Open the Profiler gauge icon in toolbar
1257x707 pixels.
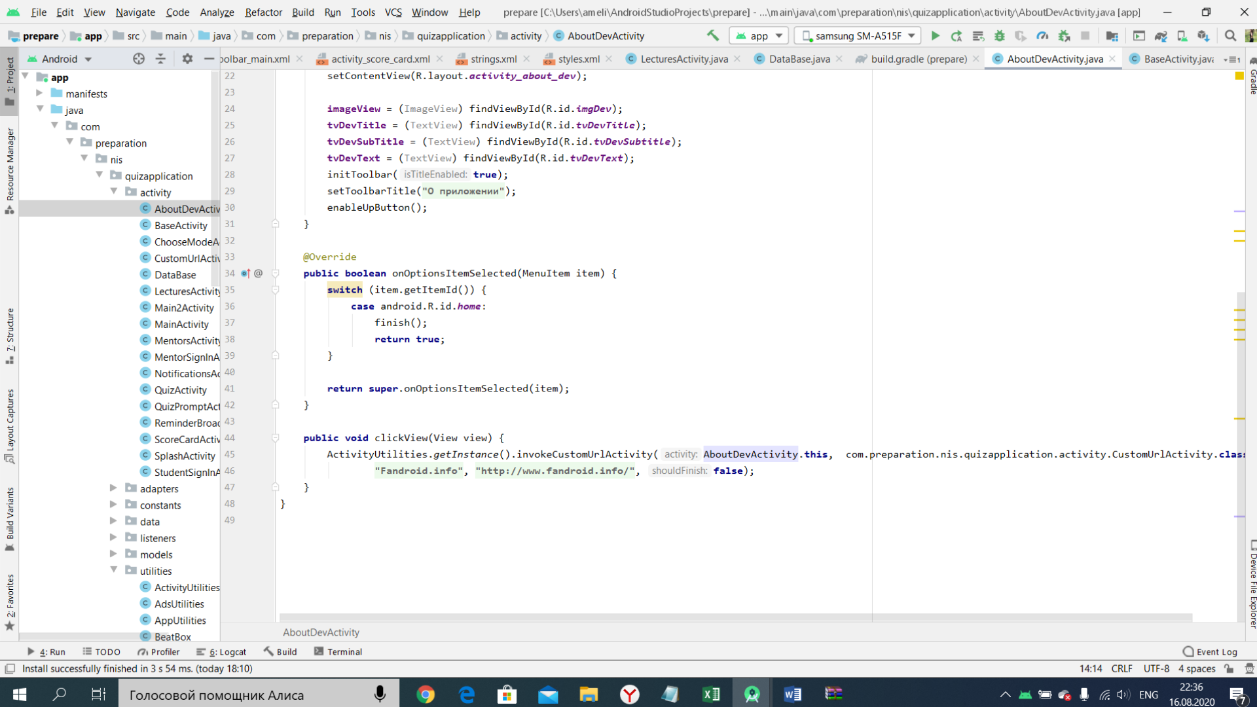pyautogui.click(x=1042, y=36)
